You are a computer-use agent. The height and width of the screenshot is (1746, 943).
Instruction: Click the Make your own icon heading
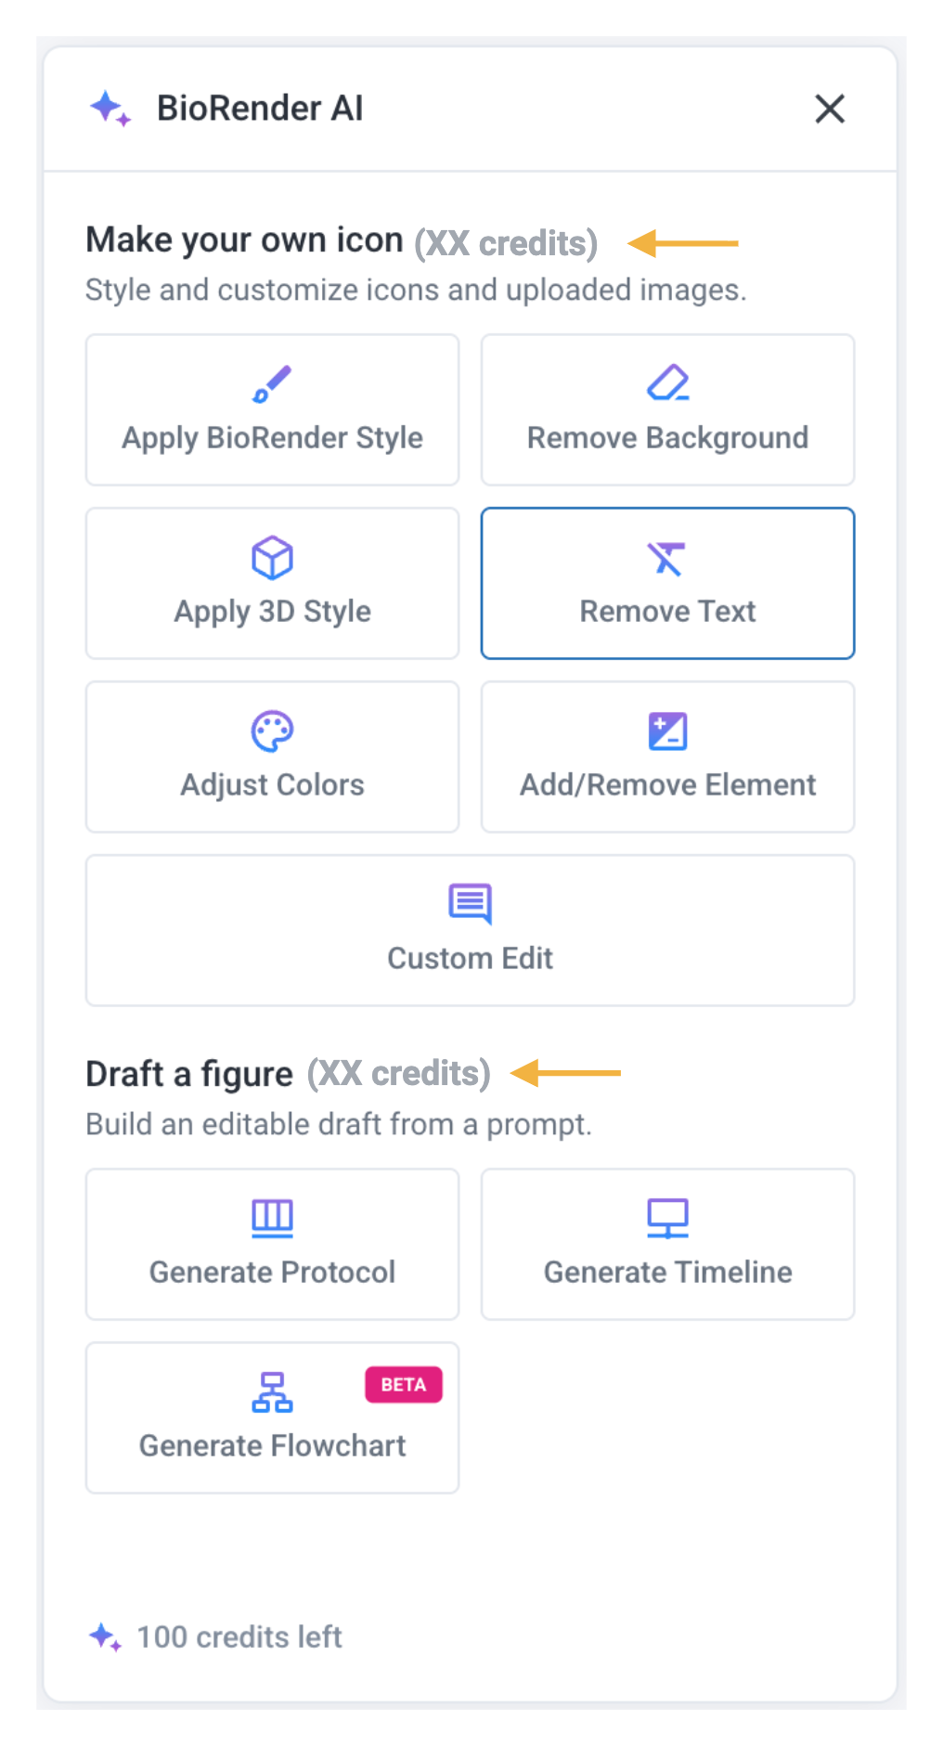244,240
